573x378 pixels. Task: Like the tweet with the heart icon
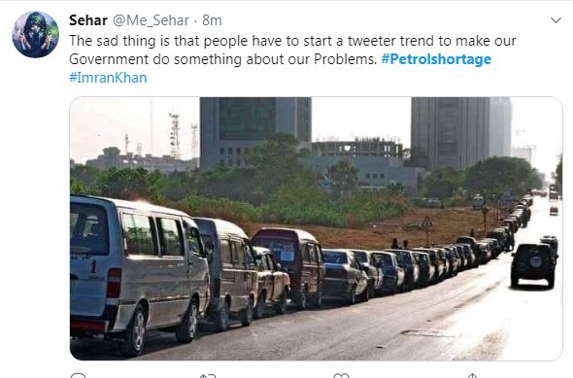(341, 375)
